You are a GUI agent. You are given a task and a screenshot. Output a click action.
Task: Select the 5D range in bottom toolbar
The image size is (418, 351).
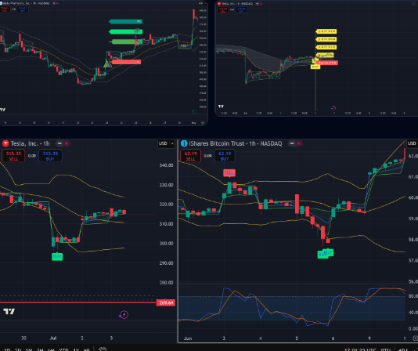[18, 349]
